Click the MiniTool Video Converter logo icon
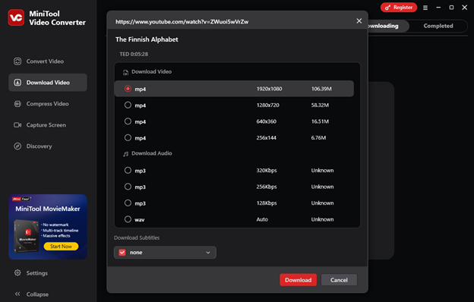This screenshot has width=474, height=302. pos(16,17)
